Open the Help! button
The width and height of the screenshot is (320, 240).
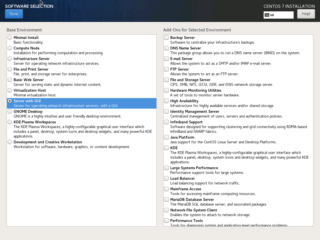(x=306, y=14)
